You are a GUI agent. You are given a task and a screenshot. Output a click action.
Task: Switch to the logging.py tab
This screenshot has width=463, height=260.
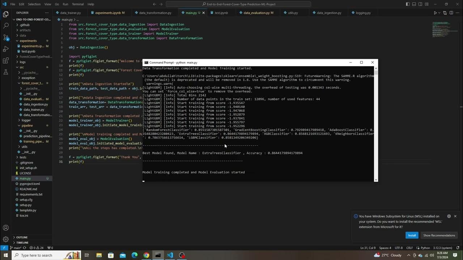pyautogui.click(x=363, y=13)
